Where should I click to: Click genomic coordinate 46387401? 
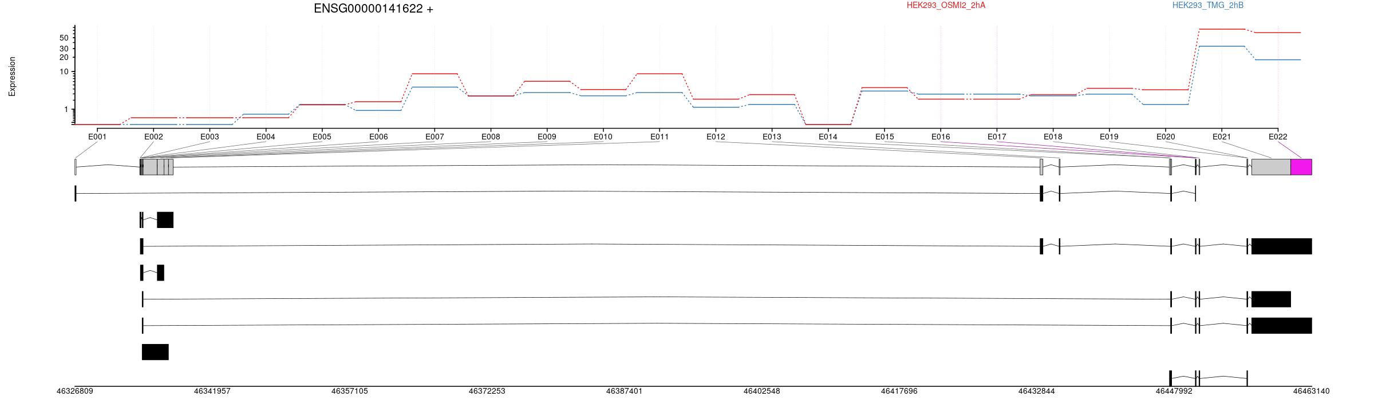pos(624,391)
